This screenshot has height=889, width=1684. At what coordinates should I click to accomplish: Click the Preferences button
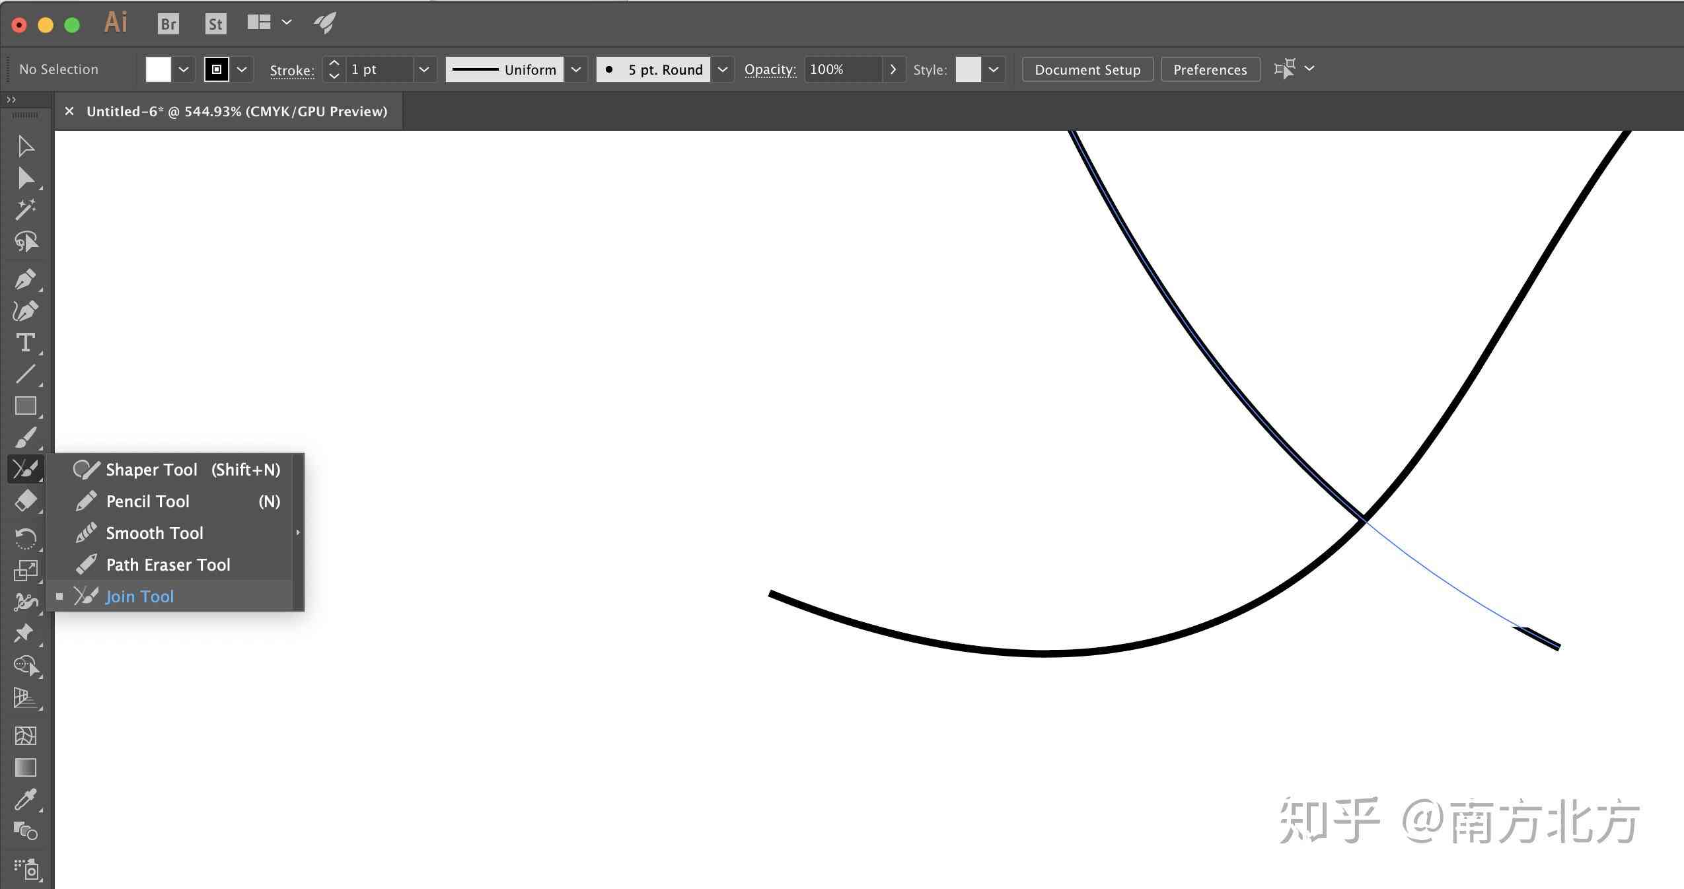1211,69
